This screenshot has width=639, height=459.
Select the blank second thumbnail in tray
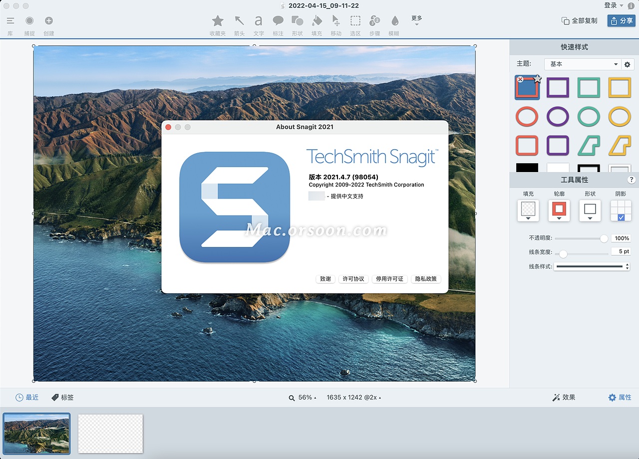110,433
